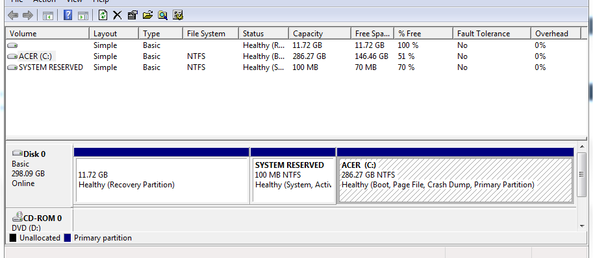Click the Back arrow toolbar icon
Image resolution: width=593 pixels, height=258 pixels.
point(13,16)
